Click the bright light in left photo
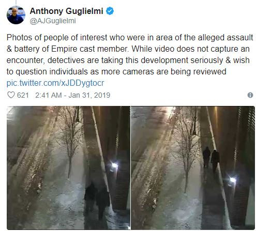 pos(114,165)
